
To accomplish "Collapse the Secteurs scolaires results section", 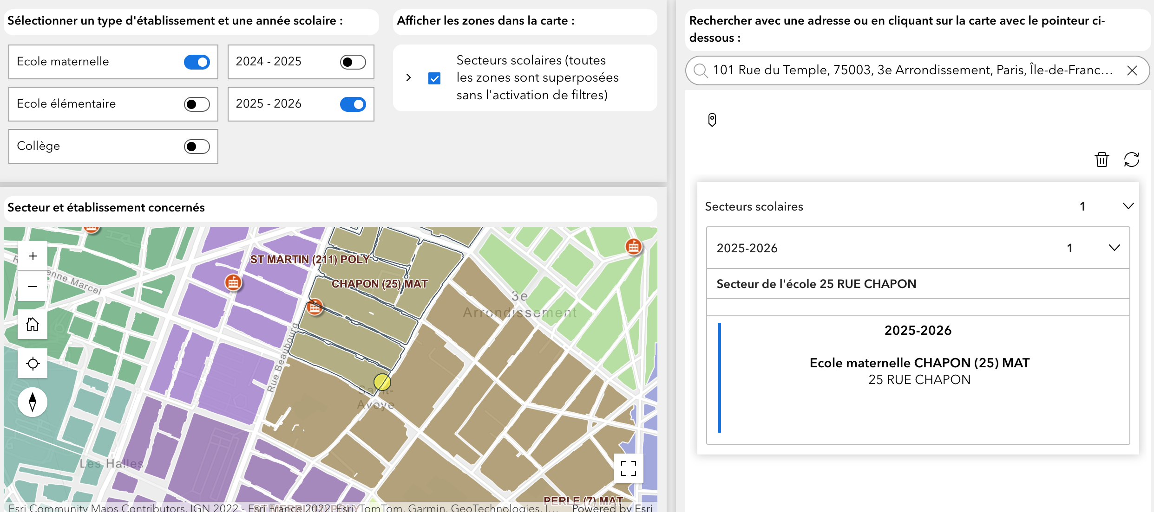I will (1128, 206).
